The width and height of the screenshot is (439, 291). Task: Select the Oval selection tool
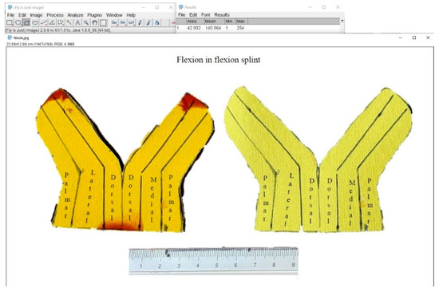[x=18, y=22]
